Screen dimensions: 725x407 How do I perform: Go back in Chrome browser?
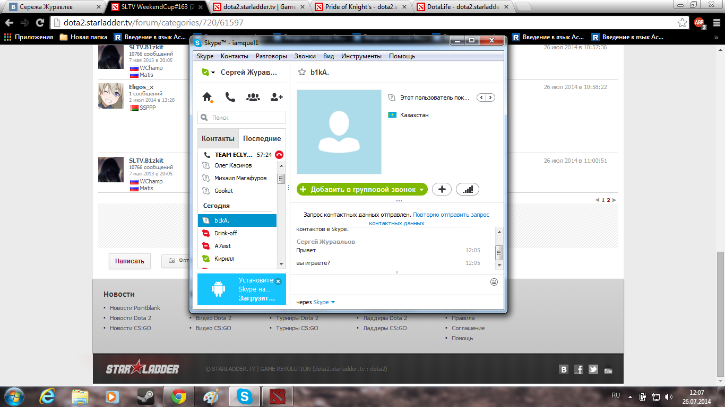tap(9, 23)
